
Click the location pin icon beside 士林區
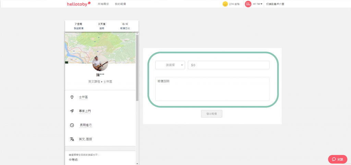pos(72,97)
